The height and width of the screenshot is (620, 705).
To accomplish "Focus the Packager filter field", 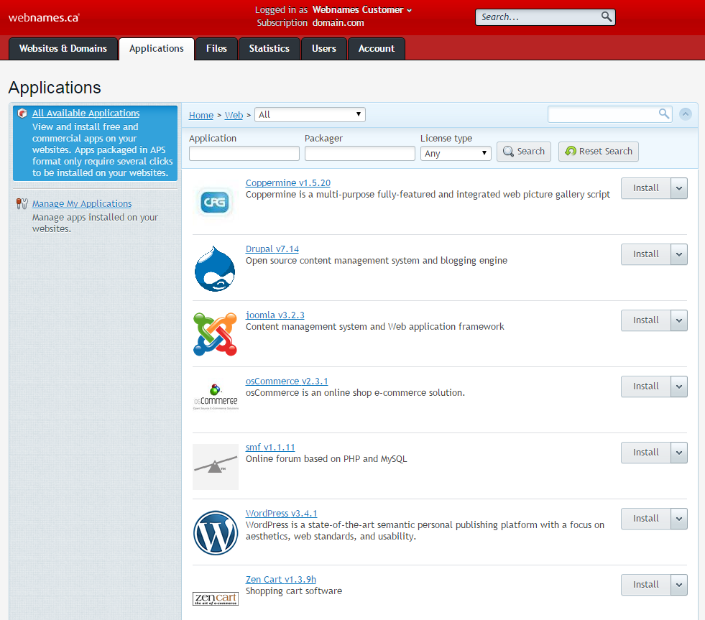I will pyautogui.click(x=360, y=153).
